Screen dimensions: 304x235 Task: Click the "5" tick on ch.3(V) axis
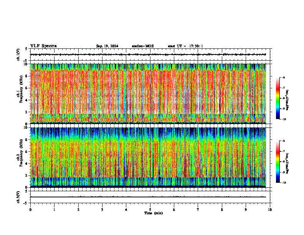pos(26,191)
